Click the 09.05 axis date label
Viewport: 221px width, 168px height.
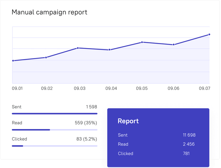[x=142, y=88]
